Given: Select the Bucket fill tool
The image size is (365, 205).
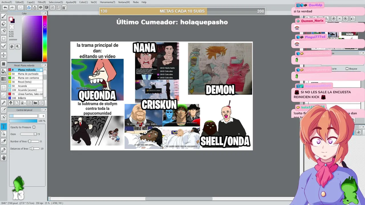Looking at the screenshot, I should point(4,71).
